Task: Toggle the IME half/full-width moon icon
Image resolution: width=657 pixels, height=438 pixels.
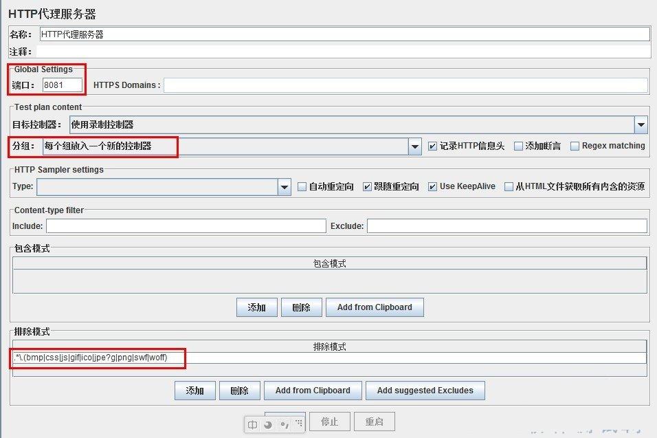Action: point(268,425)
